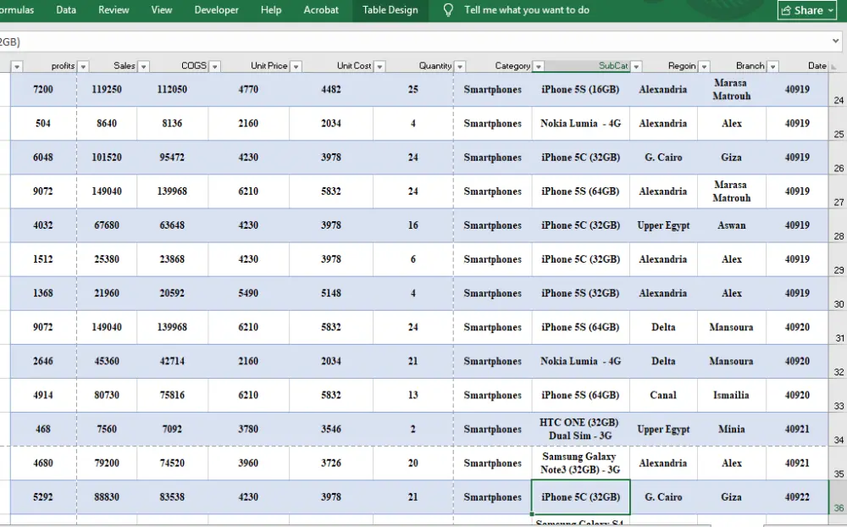The image size is (847, 527).
Task: Select the Branch cell Ismailia
Action: point(732,395)
